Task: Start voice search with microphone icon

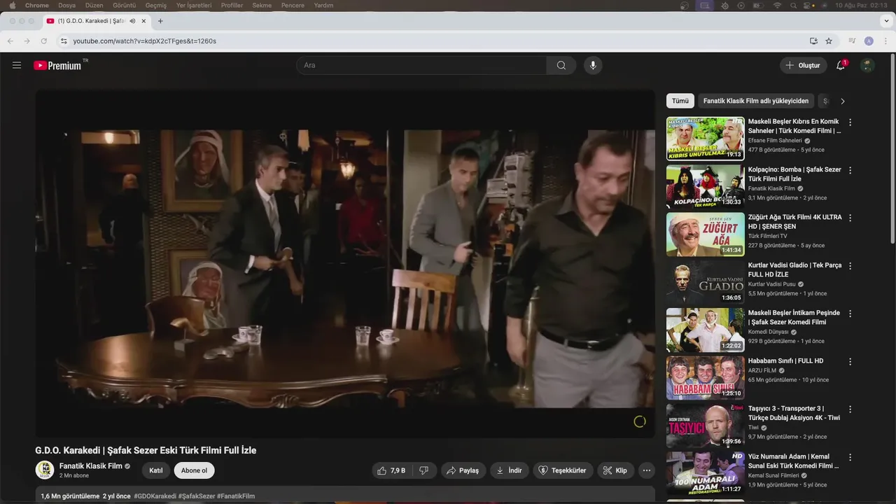Action: pyautogui.click(x=593, y=65)
